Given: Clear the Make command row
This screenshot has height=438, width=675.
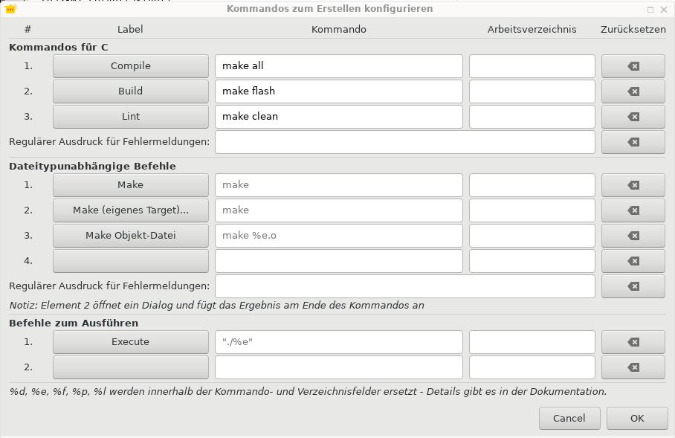Looking at the screenshot, I should tap(633, 185).
